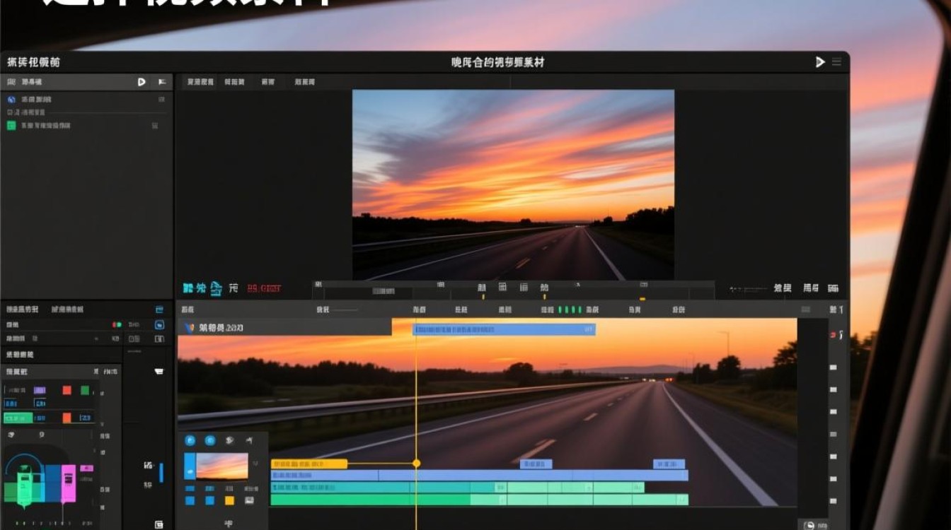Viewport: 951px width, 530px height.
Task: Click the red timecode below the preview
Action: pyautogui.click(x=264, y=288)
